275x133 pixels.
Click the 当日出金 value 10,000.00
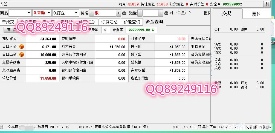point(48,55)
